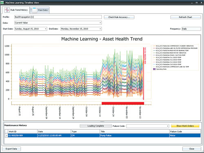204x153 pixels.
Task: Click Show Work Orders button
Action: (185, 126)
